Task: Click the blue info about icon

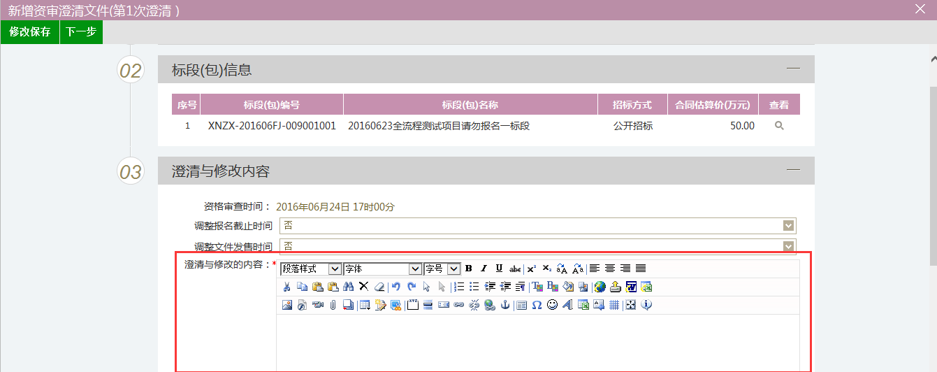Action: [x=646, y=305]
